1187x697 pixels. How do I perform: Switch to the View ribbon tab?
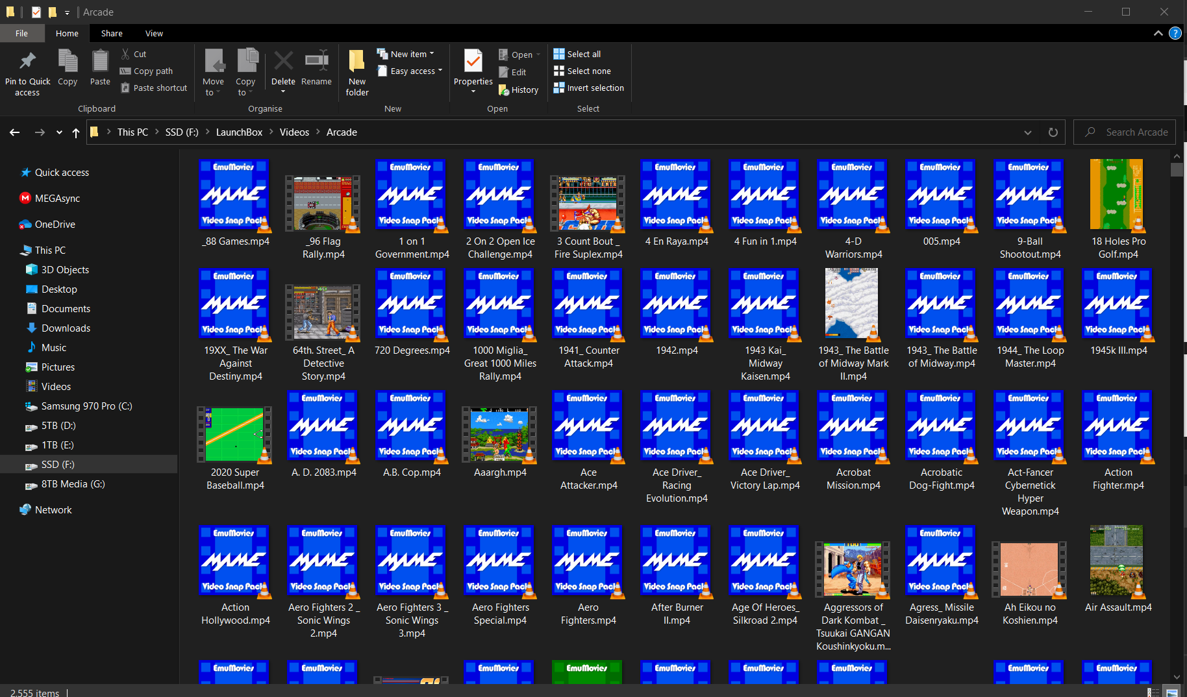(x=154, y=33)
